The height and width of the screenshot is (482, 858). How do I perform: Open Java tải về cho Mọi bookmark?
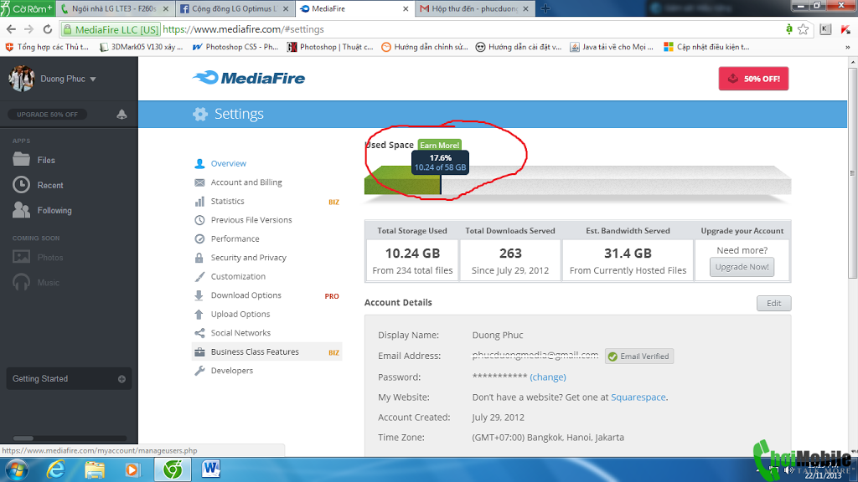[612, 47]
